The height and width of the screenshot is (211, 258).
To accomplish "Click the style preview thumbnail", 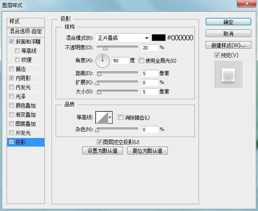I will pyautogui.click(x=228, y=75).
